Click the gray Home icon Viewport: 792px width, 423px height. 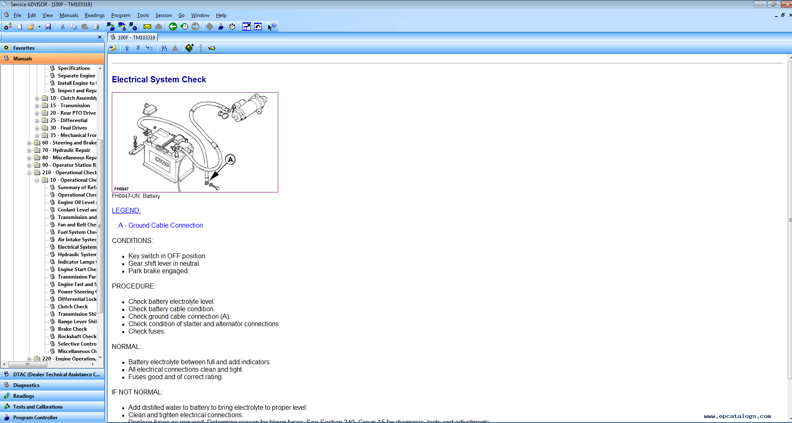159,26
